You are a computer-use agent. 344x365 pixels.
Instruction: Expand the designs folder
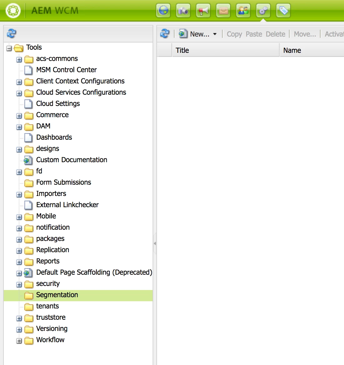click(19, 150)
